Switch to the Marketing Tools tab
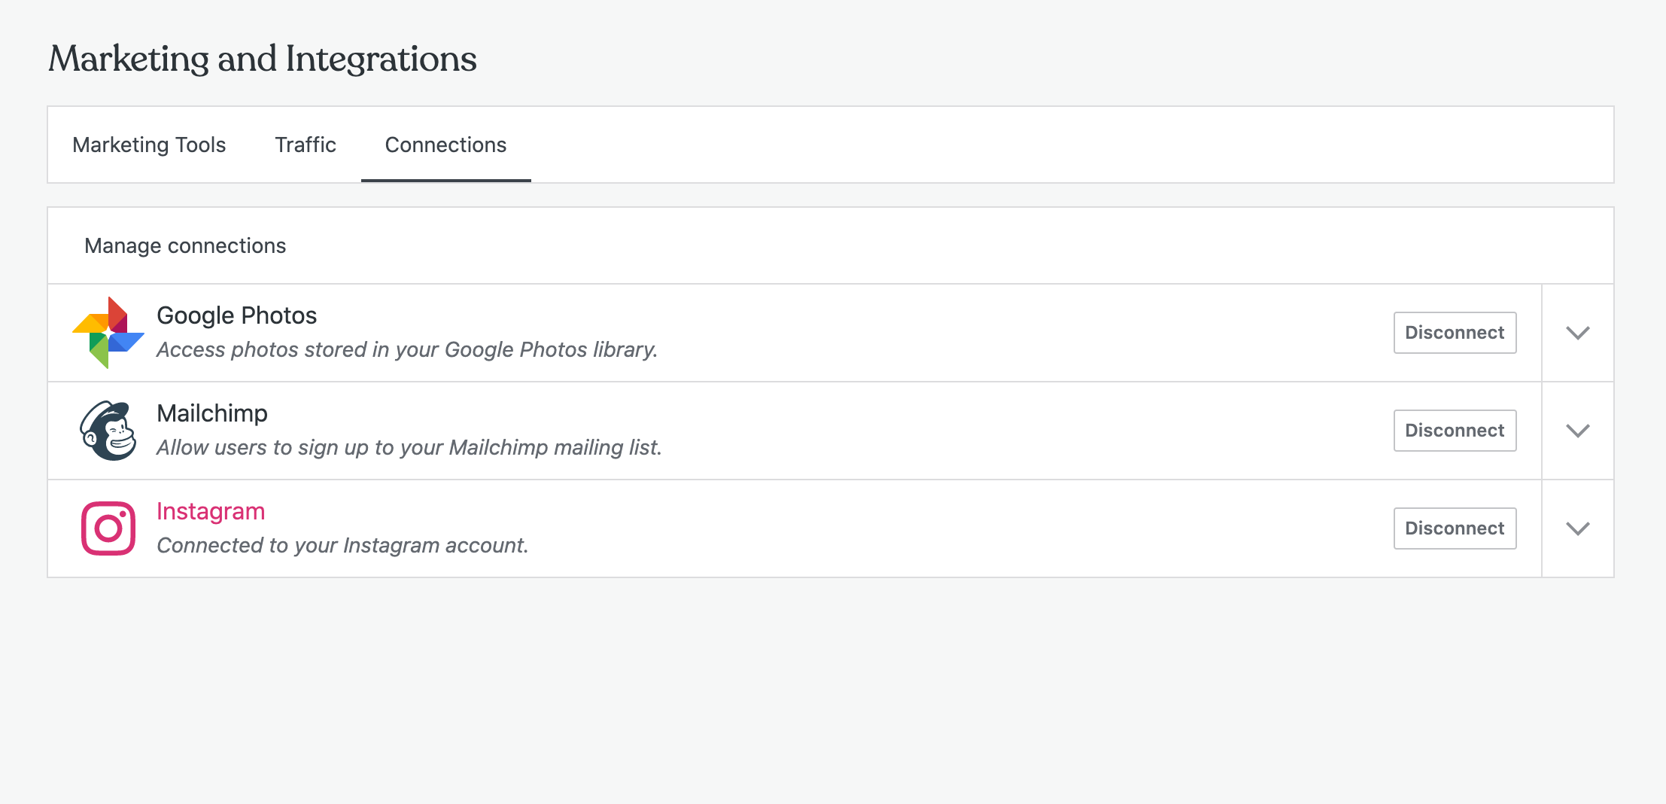1666x804 pixels. click(149, 145)
